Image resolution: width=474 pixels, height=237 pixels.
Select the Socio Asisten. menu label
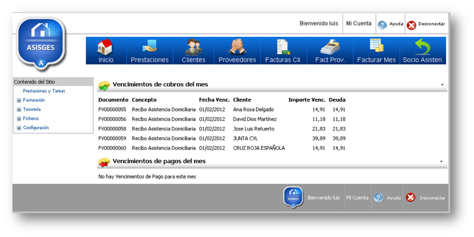click(423, 60)
